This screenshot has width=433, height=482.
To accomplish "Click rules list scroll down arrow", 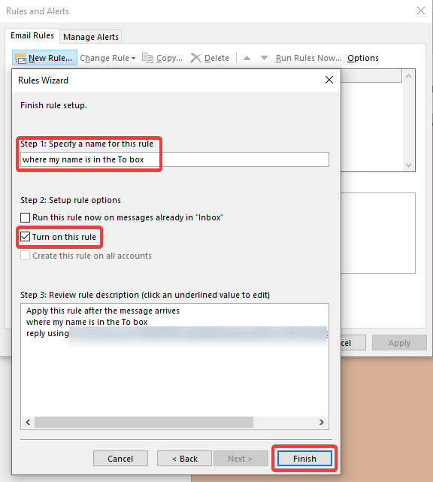I will click(x=408, y=165).
